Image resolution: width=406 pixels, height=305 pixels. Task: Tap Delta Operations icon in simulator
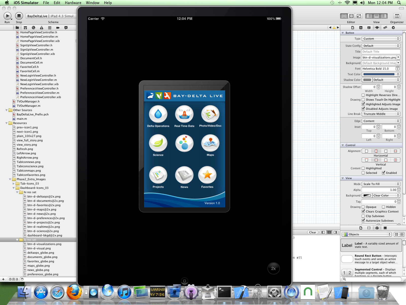(x=158, y=114)
